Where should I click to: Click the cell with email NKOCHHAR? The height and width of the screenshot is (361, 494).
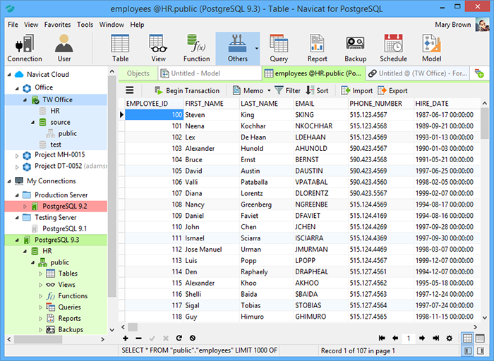(320, 126)
